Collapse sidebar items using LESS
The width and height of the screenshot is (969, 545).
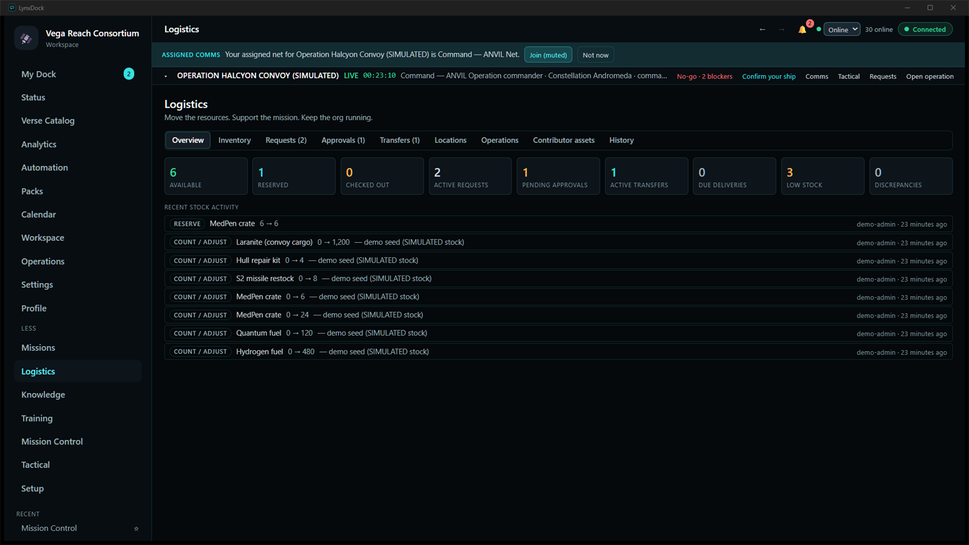point(28,328)
